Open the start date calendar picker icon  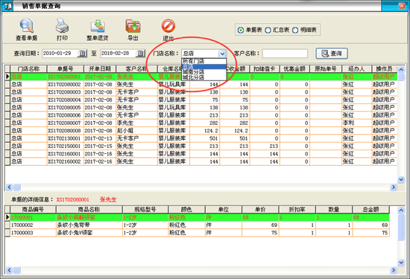(x=82, y=54)
